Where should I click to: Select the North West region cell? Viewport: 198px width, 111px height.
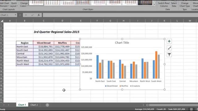(x=25, y=61)
